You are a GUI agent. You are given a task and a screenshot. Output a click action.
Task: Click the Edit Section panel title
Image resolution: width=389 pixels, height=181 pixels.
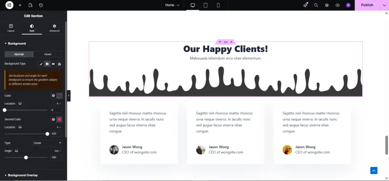tap(34, 16)
